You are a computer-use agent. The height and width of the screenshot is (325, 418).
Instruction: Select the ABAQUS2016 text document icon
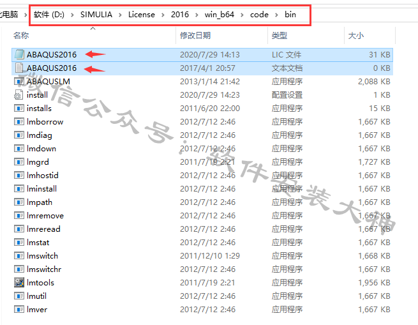pos(19,68)
